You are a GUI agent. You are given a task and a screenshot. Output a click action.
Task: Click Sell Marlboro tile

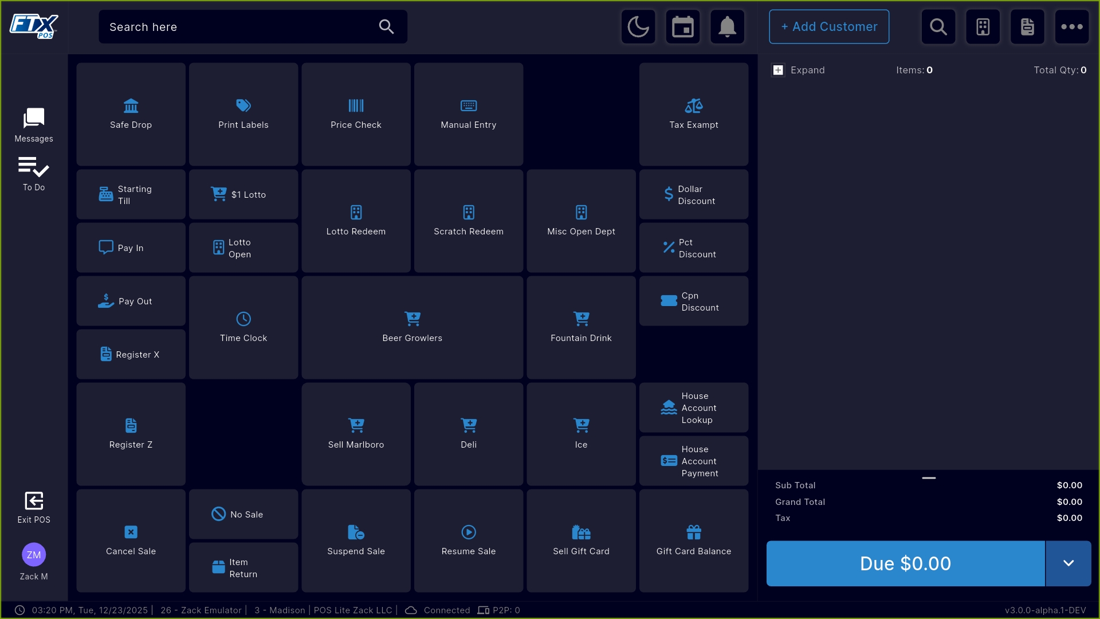tap(356, 434)
